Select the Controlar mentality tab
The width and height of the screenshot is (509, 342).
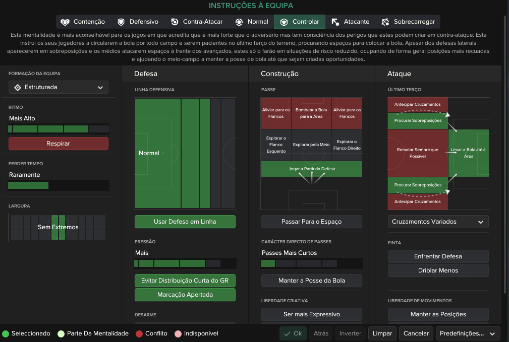coord(300,22)
